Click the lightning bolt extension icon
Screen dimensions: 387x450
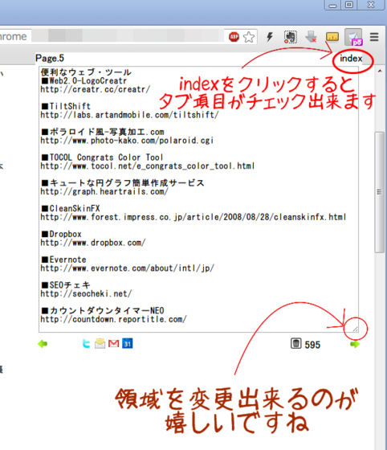pos(270,37)
